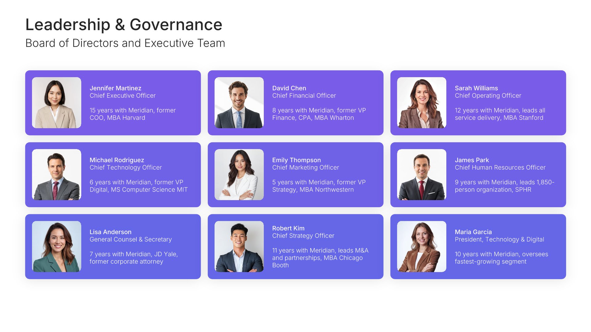591x332 pixels.
Task: Click the "Chief Operating Officer" title text
Action: coord(488,96)
